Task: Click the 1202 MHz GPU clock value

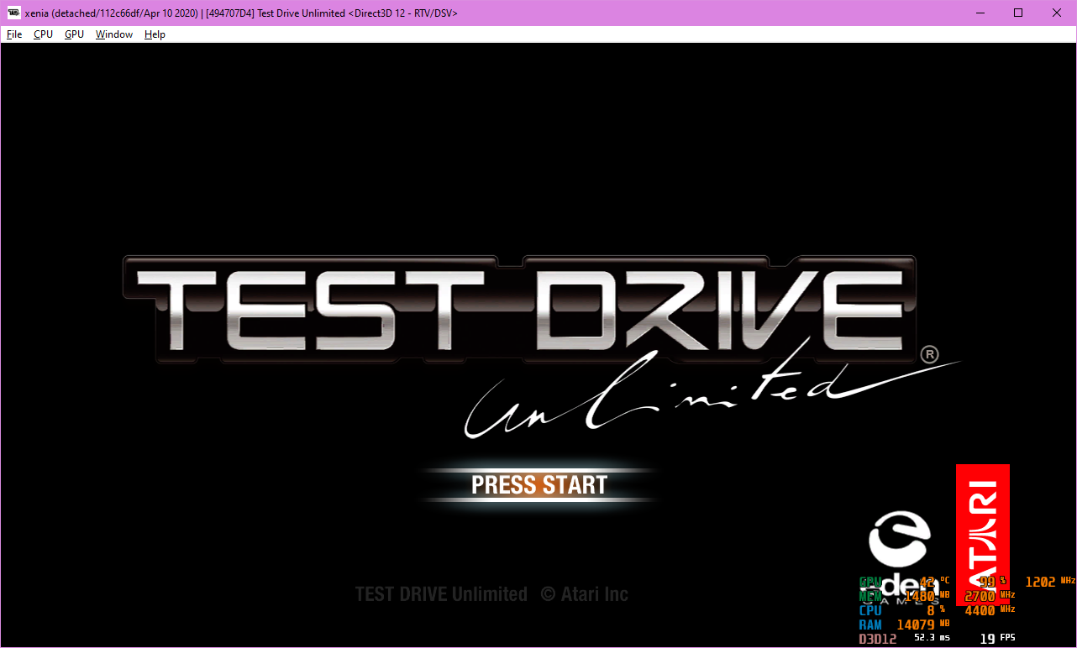Action: pos(1050,582)
